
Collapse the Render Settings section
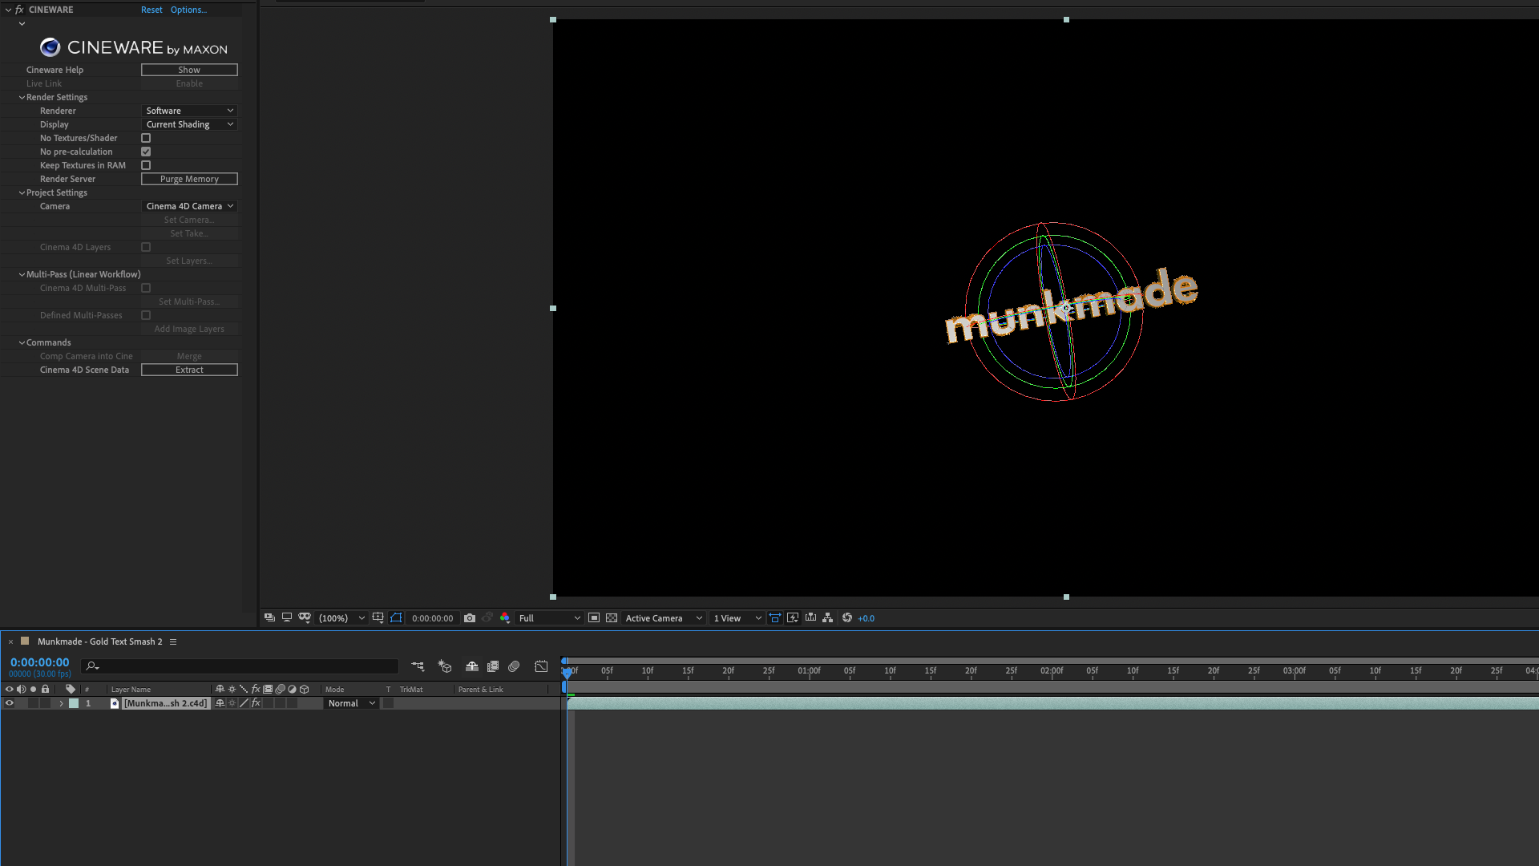(22, 97)
